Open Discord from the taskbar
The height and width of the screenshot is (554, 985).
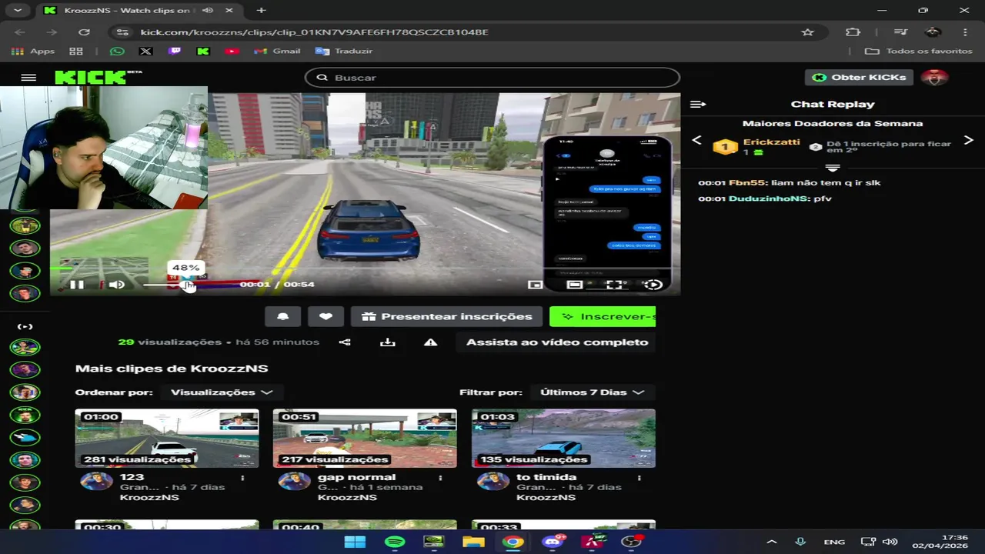click(553, 542)
